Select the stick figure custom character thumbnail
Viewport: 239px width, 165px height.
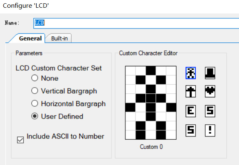(x=191, y=73)
